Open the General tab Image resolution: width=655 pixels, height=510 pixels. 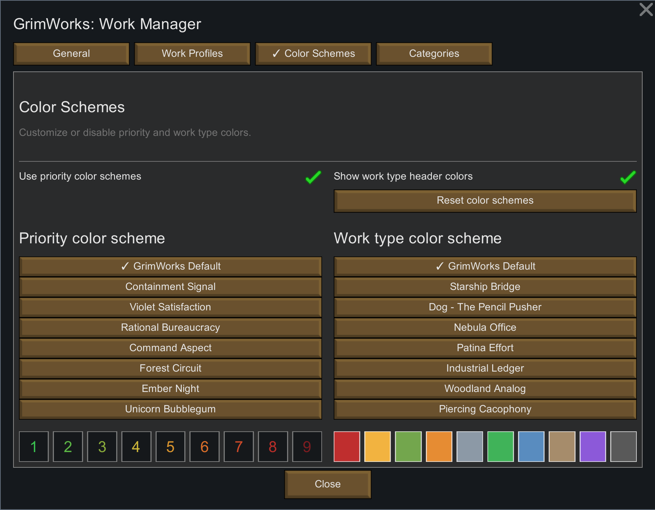tap(71, 54)
